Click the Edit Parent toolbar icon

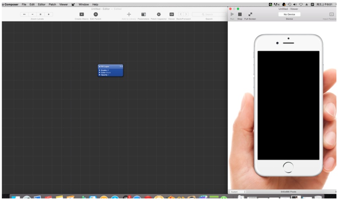(96, 14)
